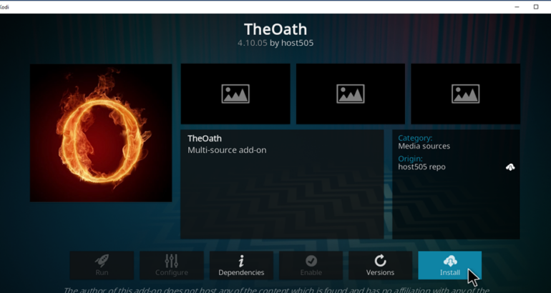Click the Category label

pyautogui.click(x=415, y=138)
